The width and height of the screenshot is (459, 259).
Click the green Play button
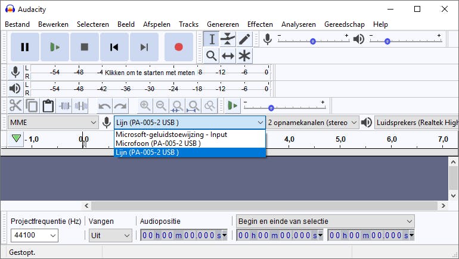point(55,47)
